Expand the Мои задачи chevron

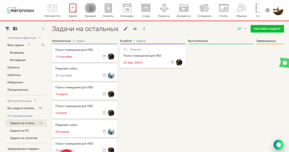tap(29, 45)
